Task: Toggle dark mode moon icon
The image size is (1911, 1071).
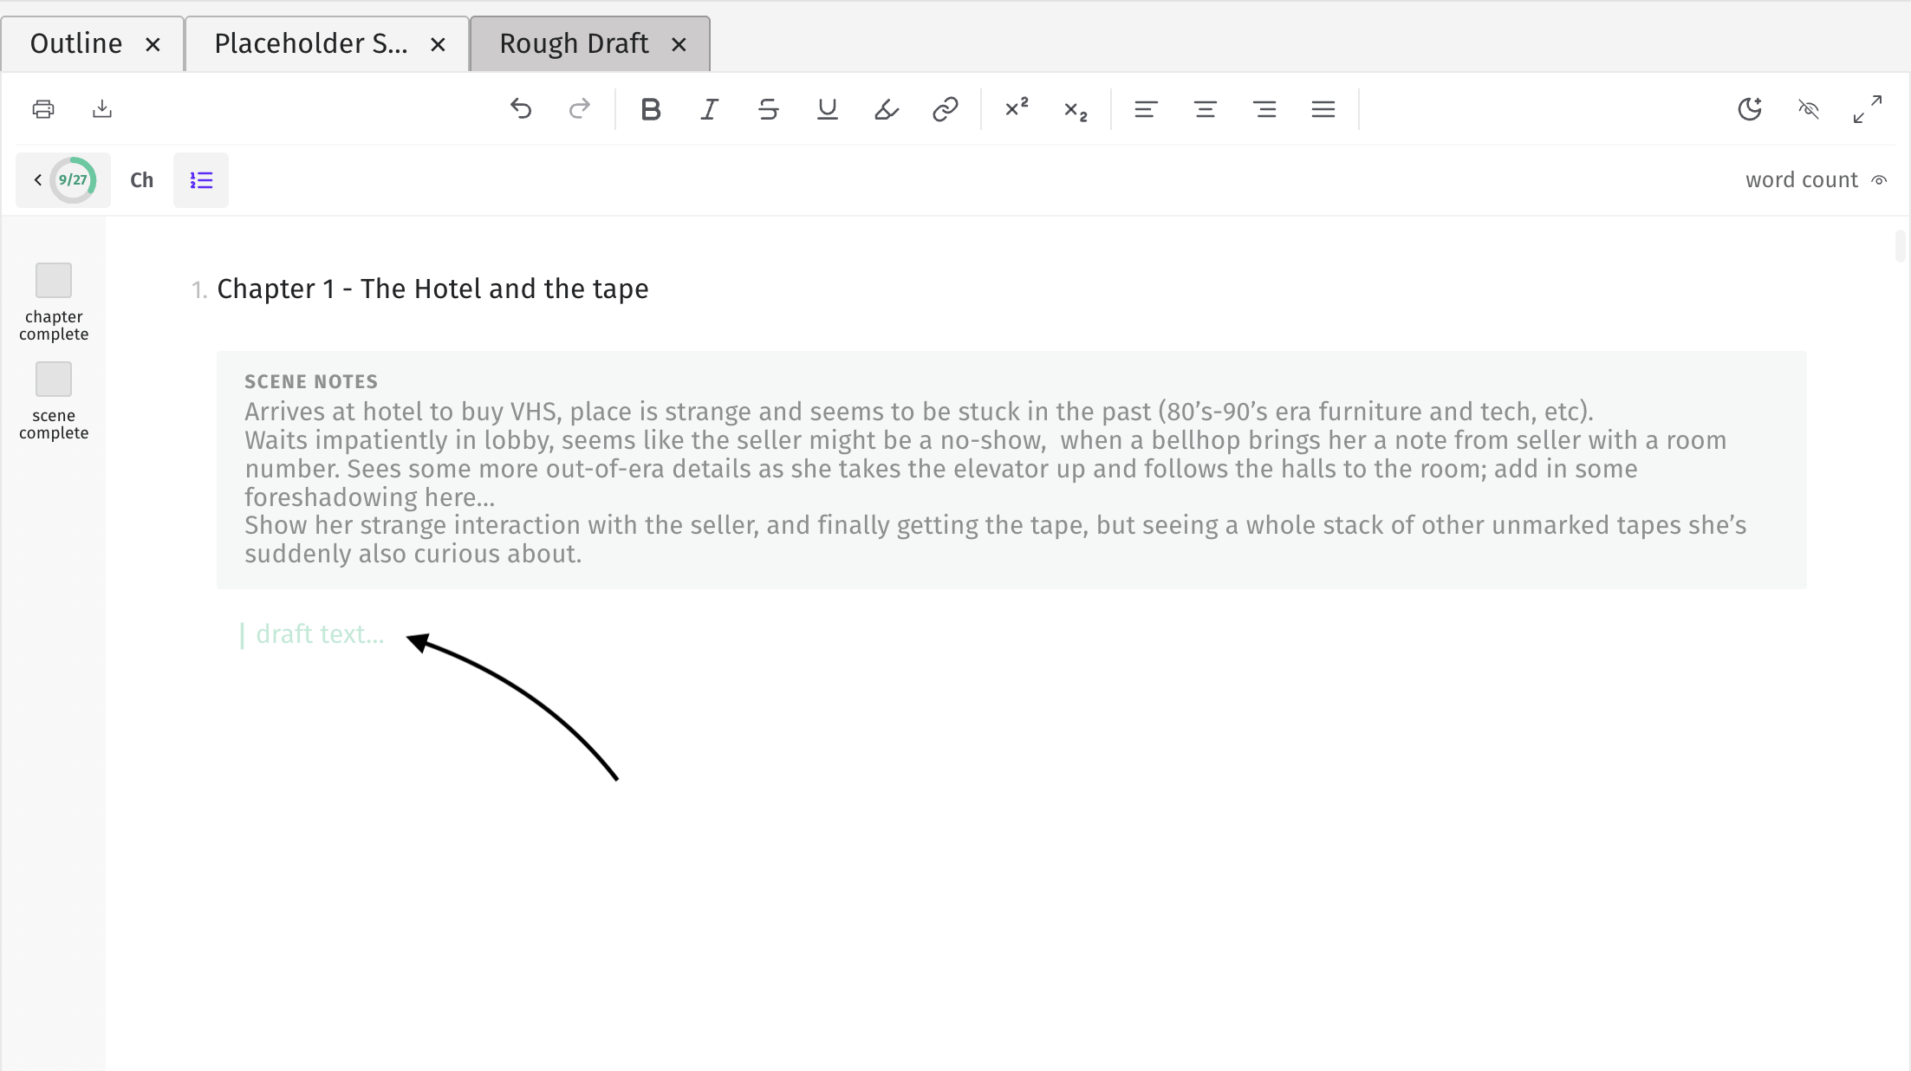Action: (x=1750, y=109)
